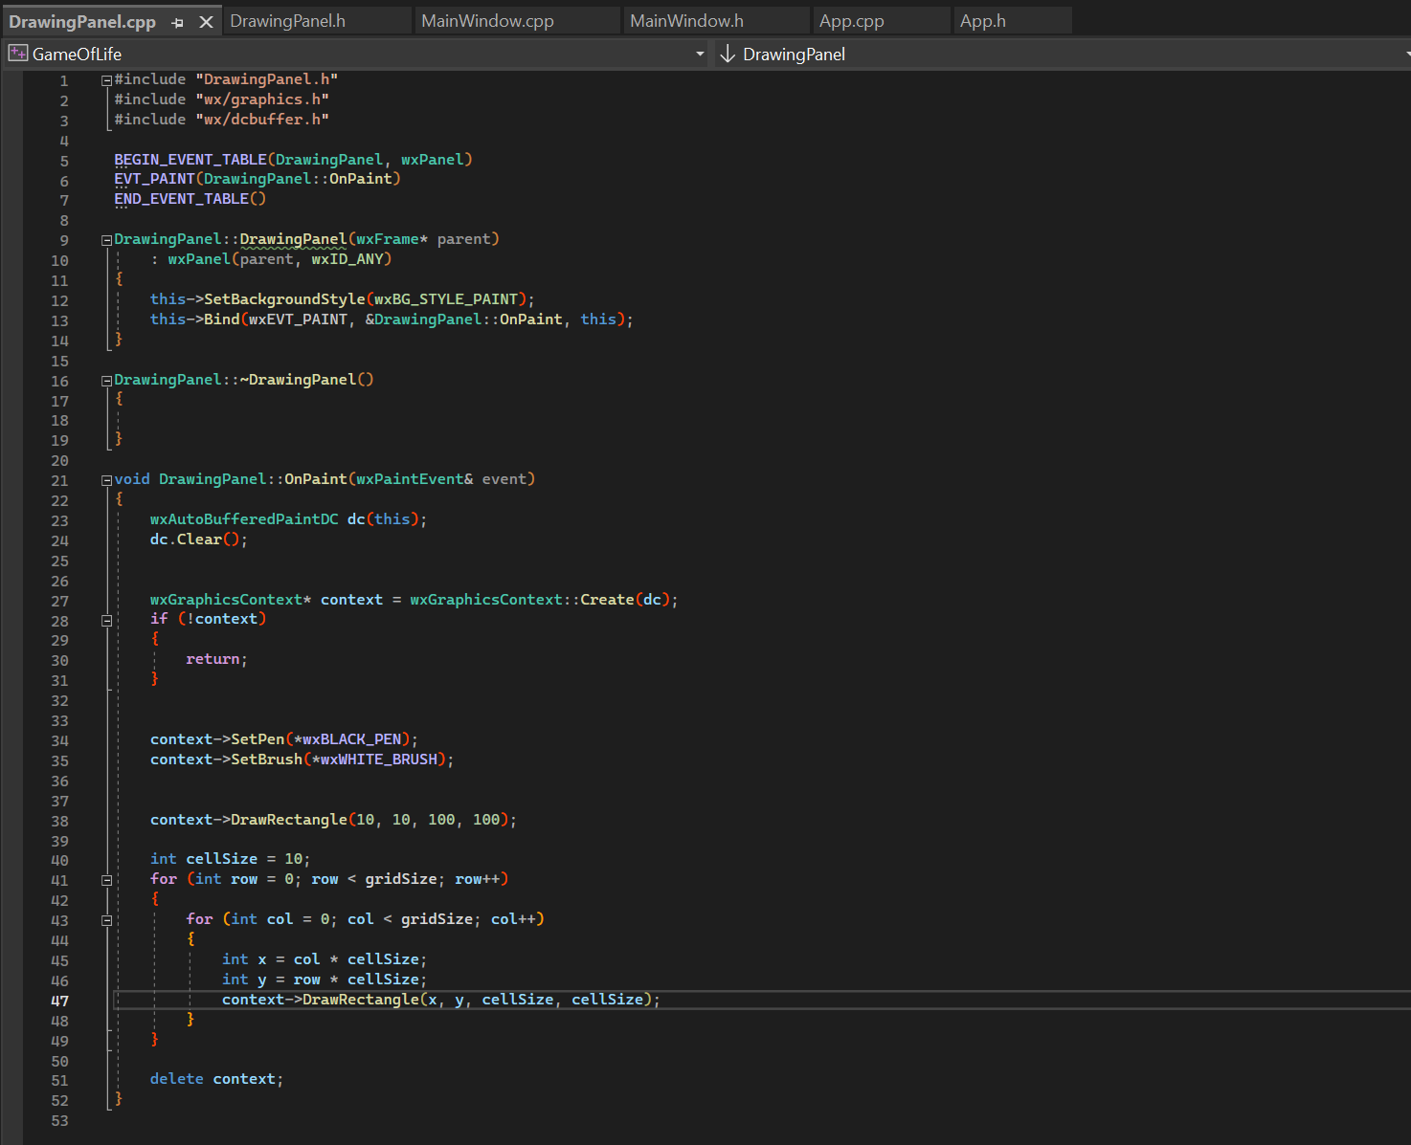The image size is (1411, 1145).
Task: Place cursor on the delete context statement
Action: click(x=215, y=1078)
